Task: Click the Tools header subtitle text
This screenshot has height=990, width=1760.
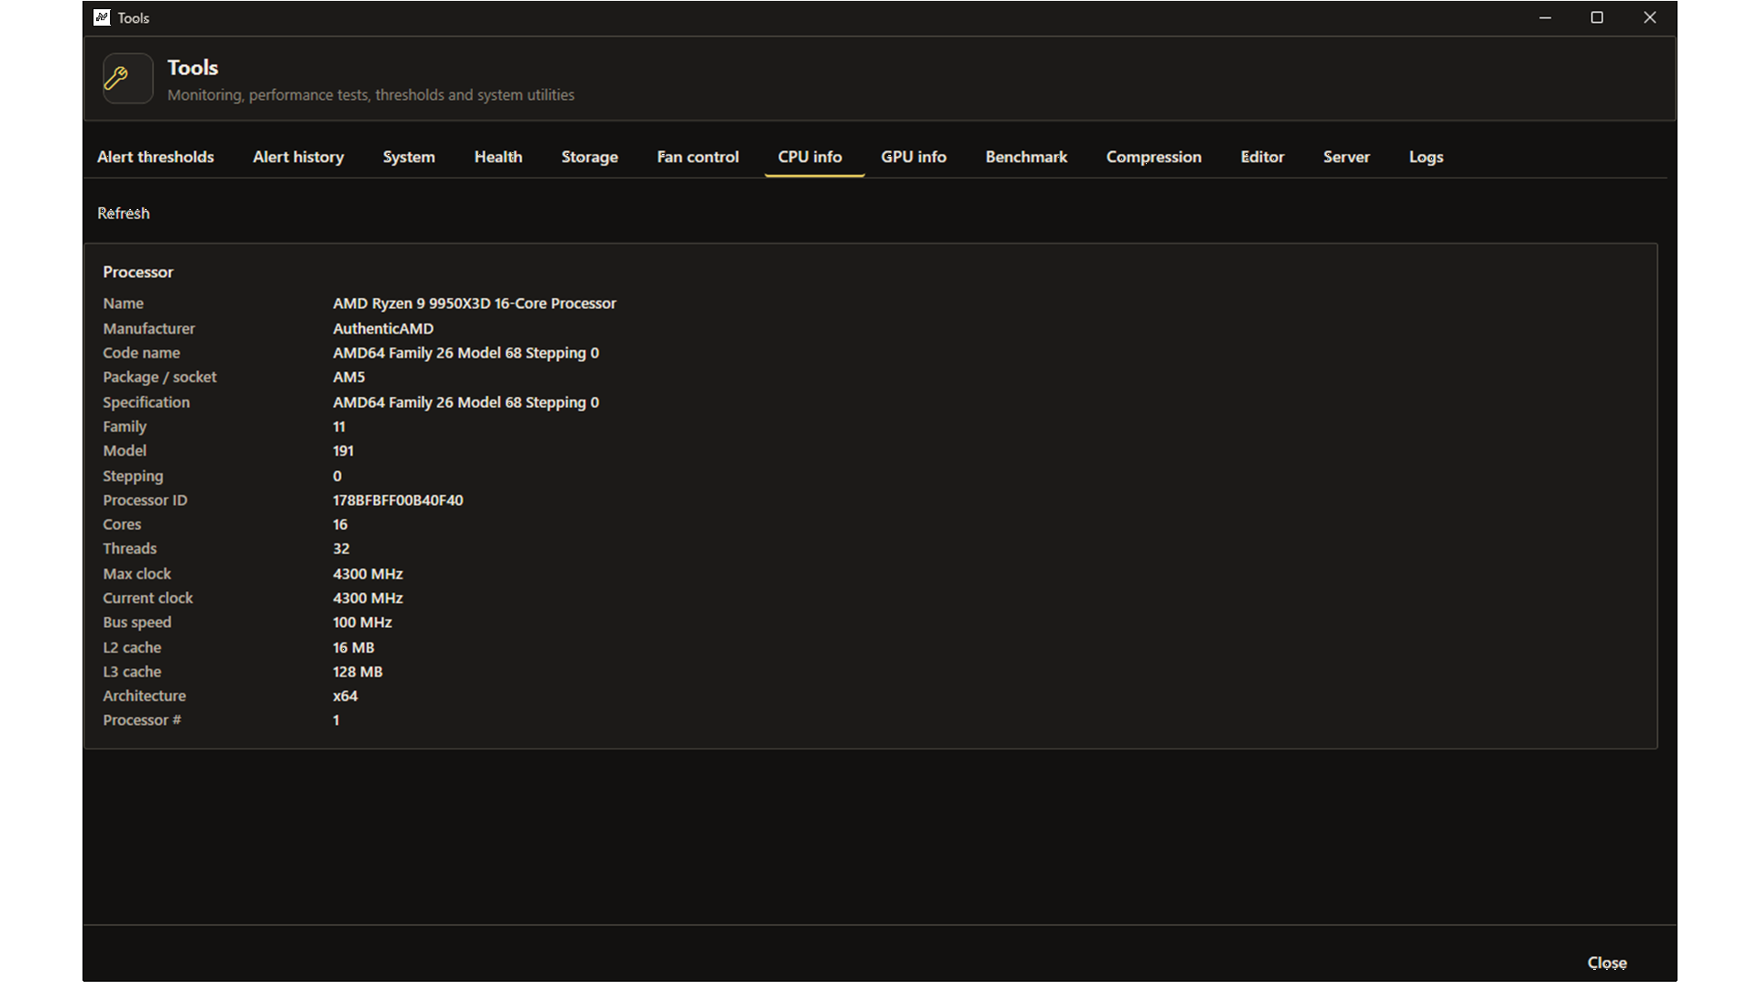Action: (371, 94)
